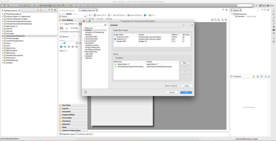Open the Text Fields palette section
This screenshot has height=141, width=276.
click(x=73, y=105)
